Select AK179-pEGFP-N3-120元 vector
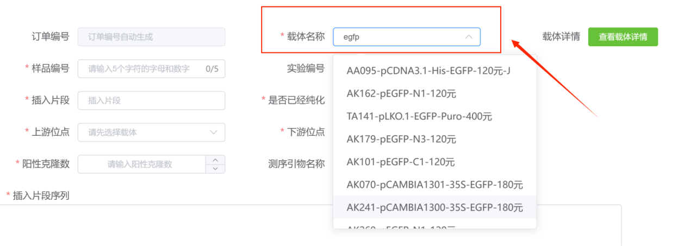This screenshot has height=246, width=690. (x=401, y=139)
